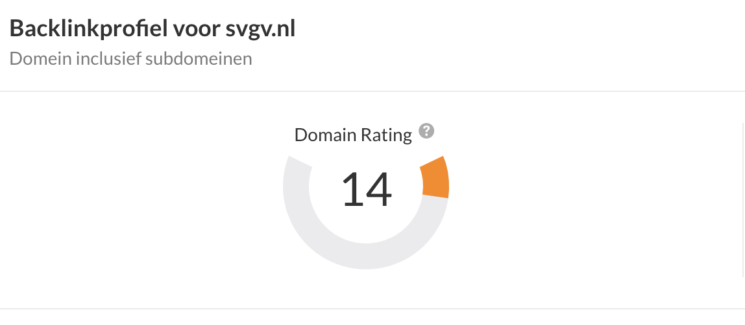Click the grey bottom arc of the gauge
745x325 pixels.
tap(366, 256)
